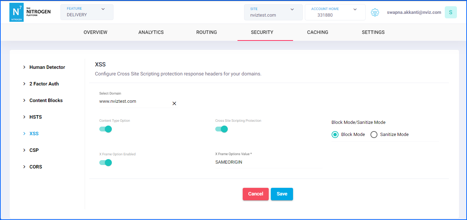The width and height of the screenshot is (467, 220).
Task: Go to the Analytics tab
Action: pyautogui.click(x=151, y=32)
